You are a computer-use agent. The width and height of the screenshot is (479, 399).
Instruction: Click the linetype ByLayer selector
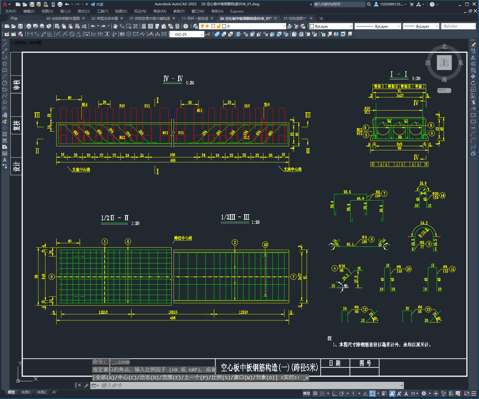point(378,26)
